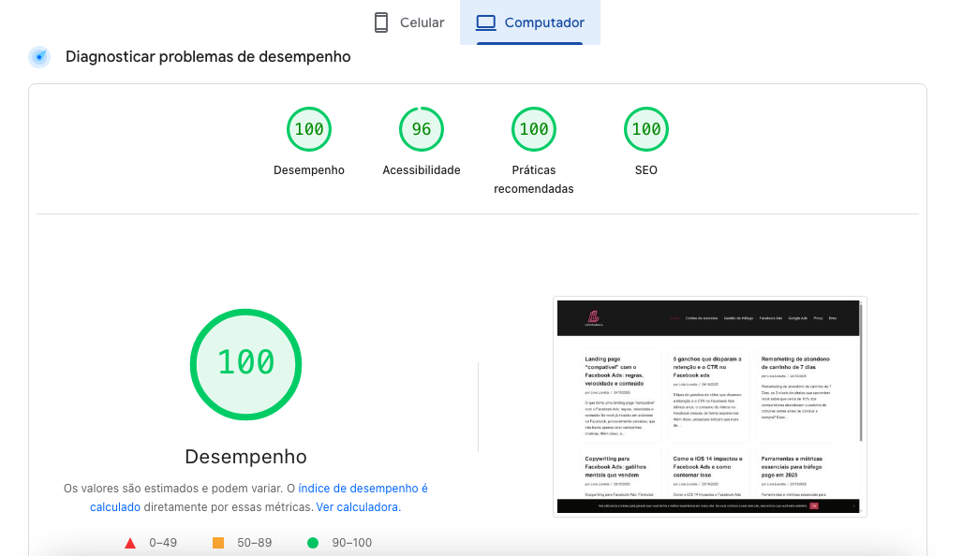Click the green circle 90–100 legend marker
This screenshot has height=556, width=963.
coord(313,542)
